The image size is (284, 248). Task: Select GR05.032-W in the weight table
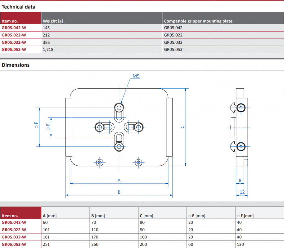tap(14, 42)
